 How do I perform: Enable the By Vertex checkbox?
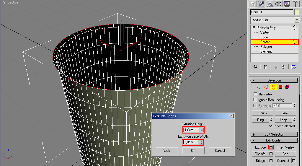pyautogui.click(x=255, y=94)
